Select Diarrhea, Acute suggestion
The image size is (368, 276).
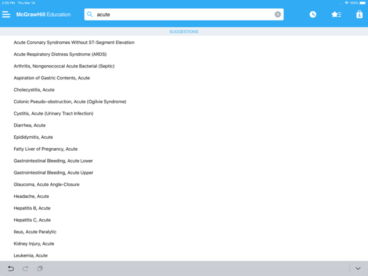click(x=29, y=125)
